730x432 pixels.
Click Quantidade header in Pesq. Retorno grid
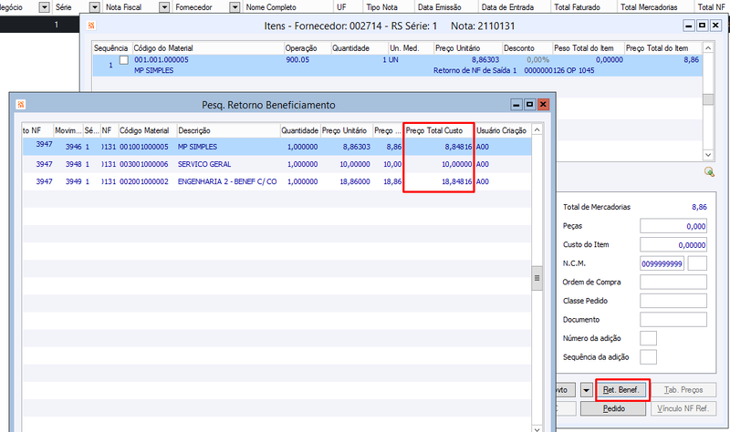tap(300, 130)
